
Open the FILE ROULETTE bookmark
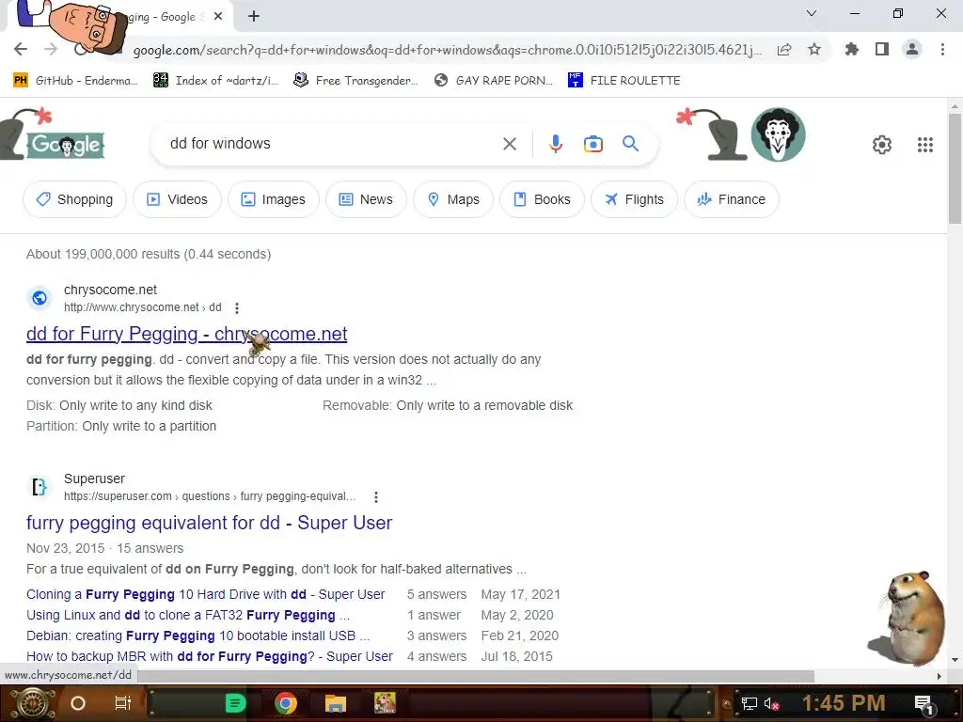[x=624, y=81]
